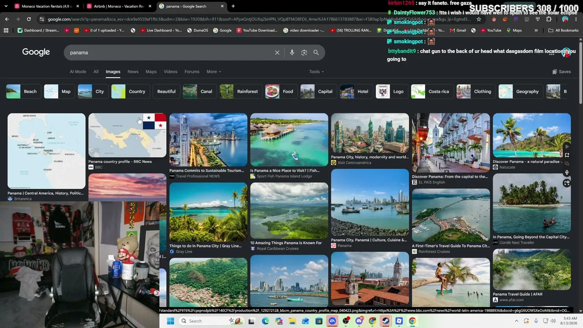Bookmark this page with the star icon
The height and width of the screenshot is (328, 583).
point(479,19)
